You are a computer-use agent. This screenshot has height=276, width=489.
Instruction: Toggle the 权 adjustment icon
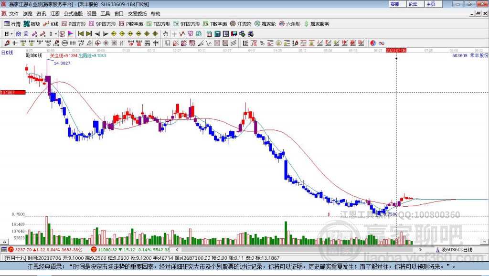point(62,34)
